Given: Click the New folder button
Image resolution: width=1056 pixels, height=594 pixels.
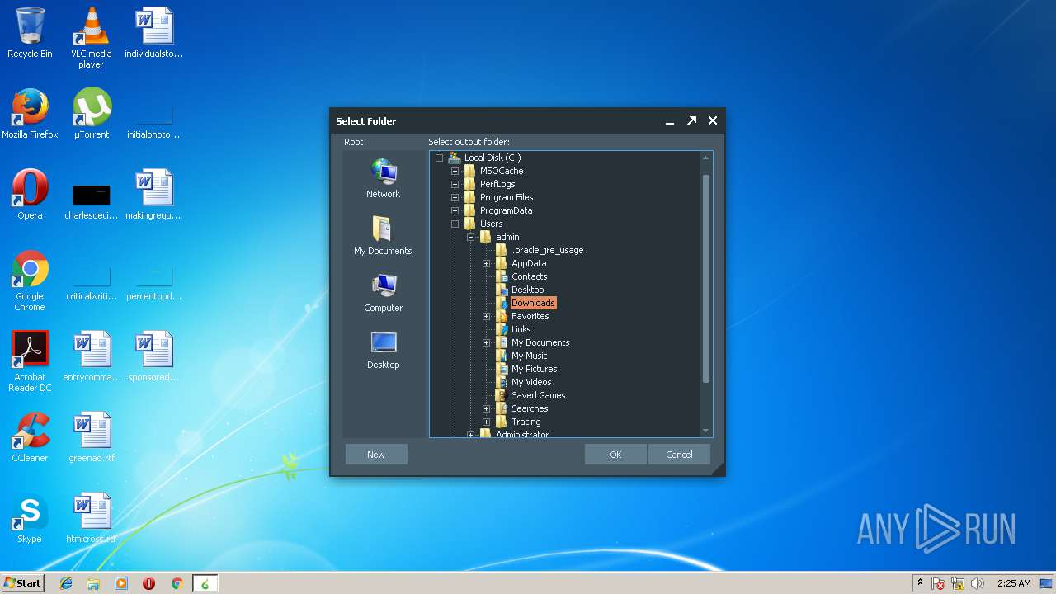Looking at the screenshot, I should click(376, 455).
